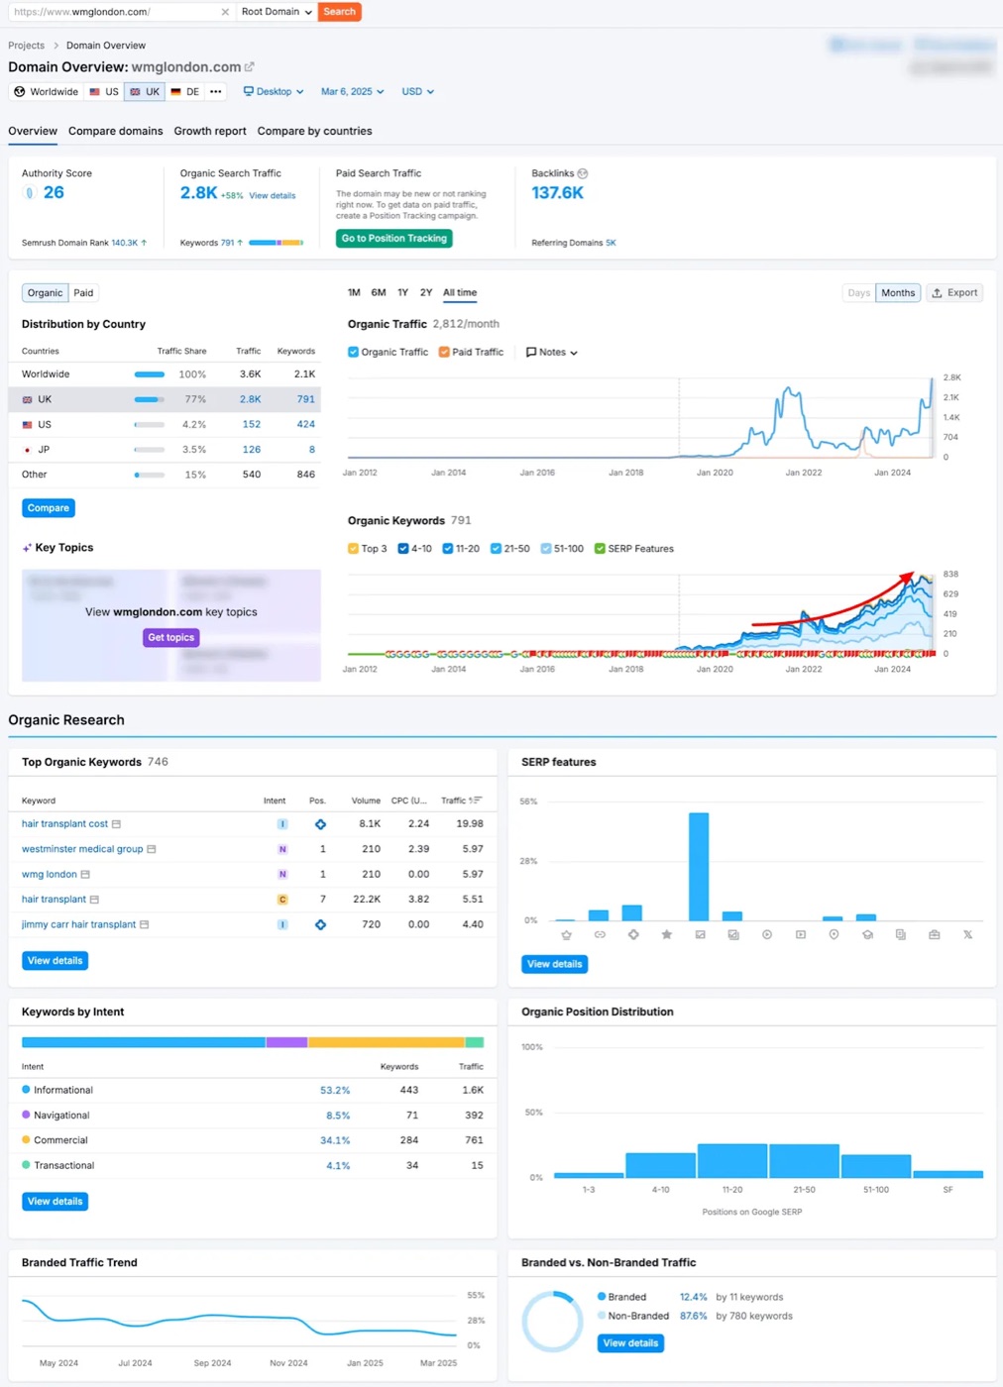Select the 2Y time range
Image resolution: width=1003 pixels, height=1387 pixels.
pos(426,293)
